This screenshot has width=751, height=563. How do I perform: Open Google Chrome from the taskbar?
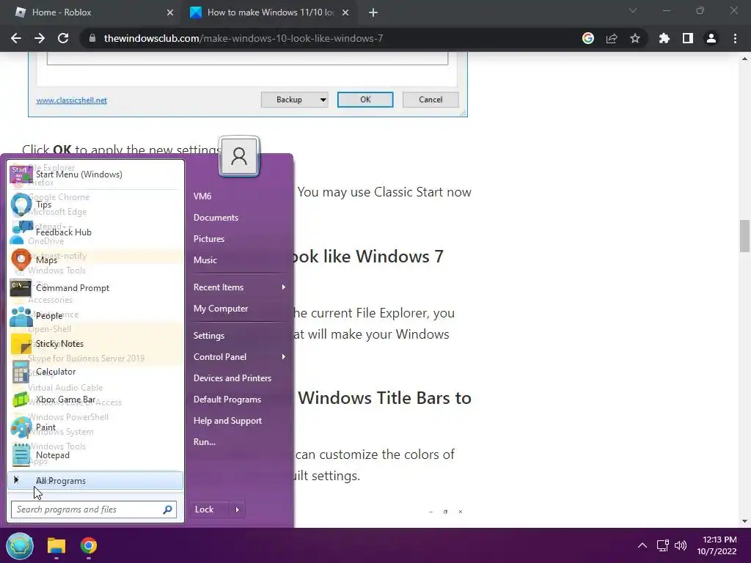[89, 545]
